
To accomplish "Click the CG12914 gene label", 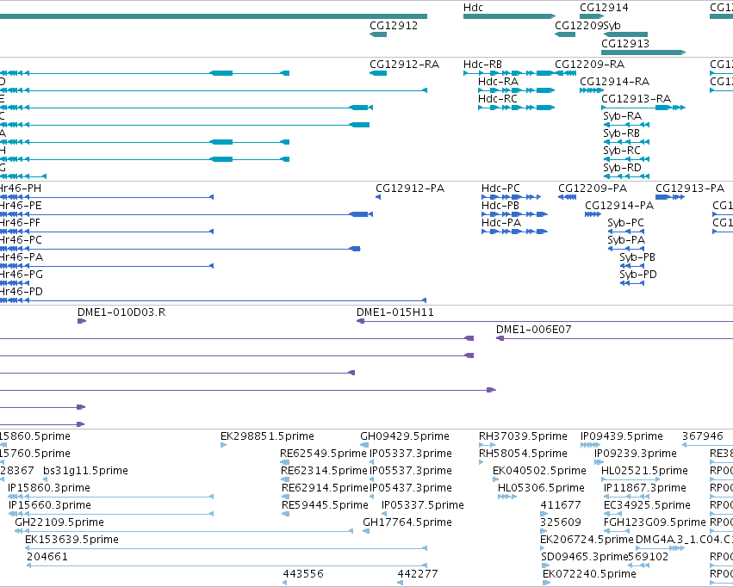I will tap(604, 8).
